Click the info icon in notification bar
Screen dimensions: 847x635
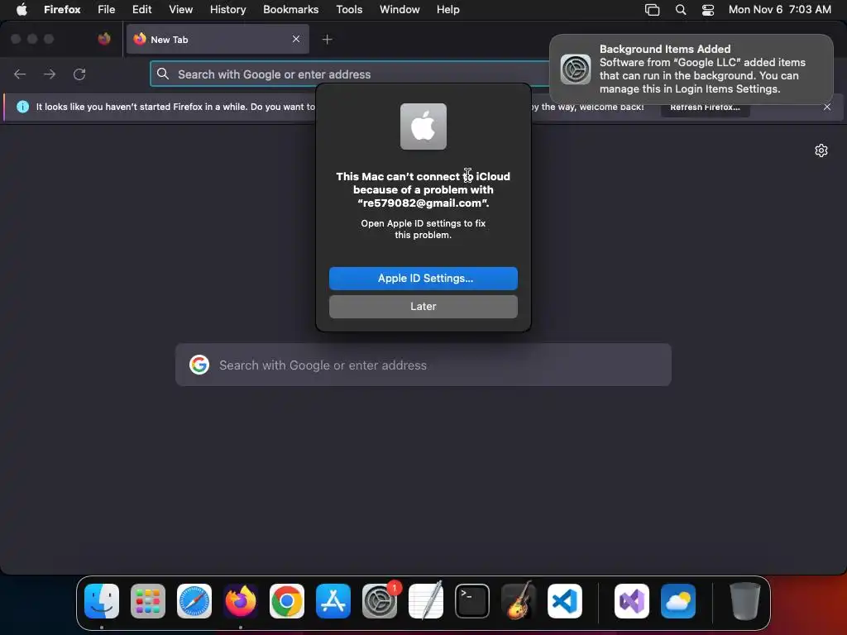(x=22, y=107)
